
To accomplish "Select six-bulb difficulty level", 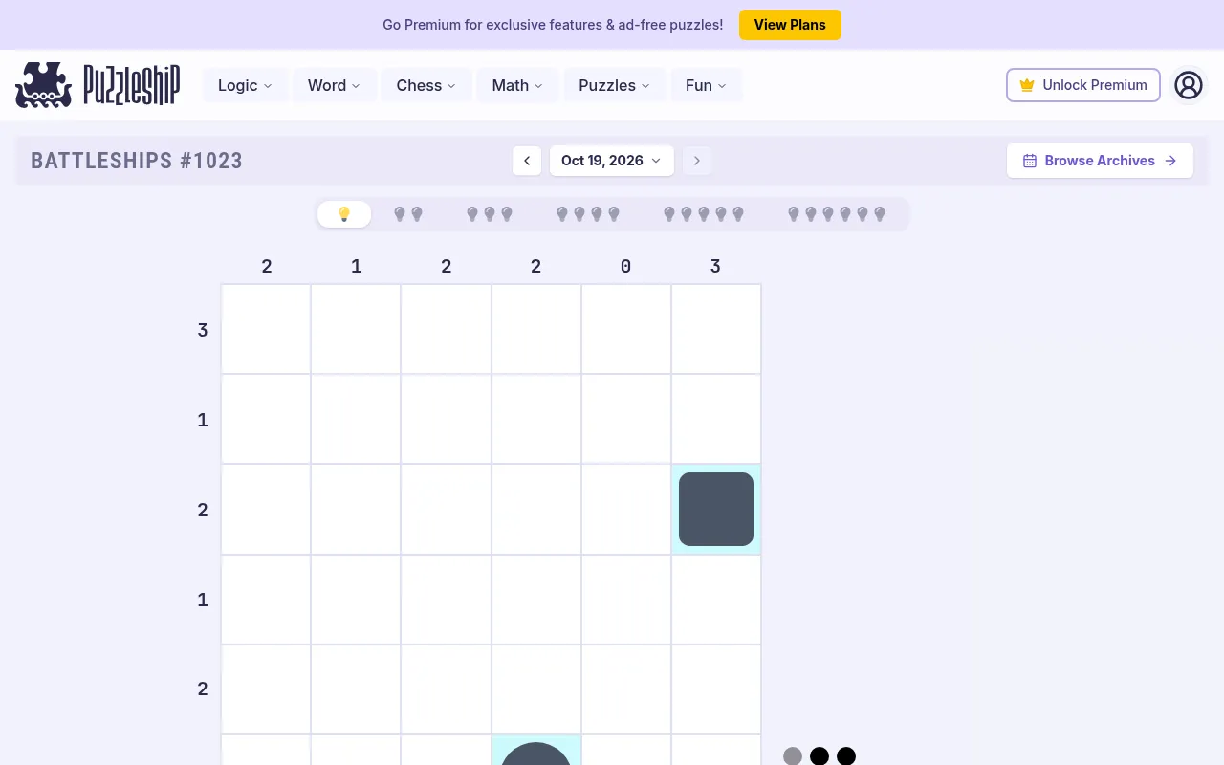I will [x=837, y=214].
